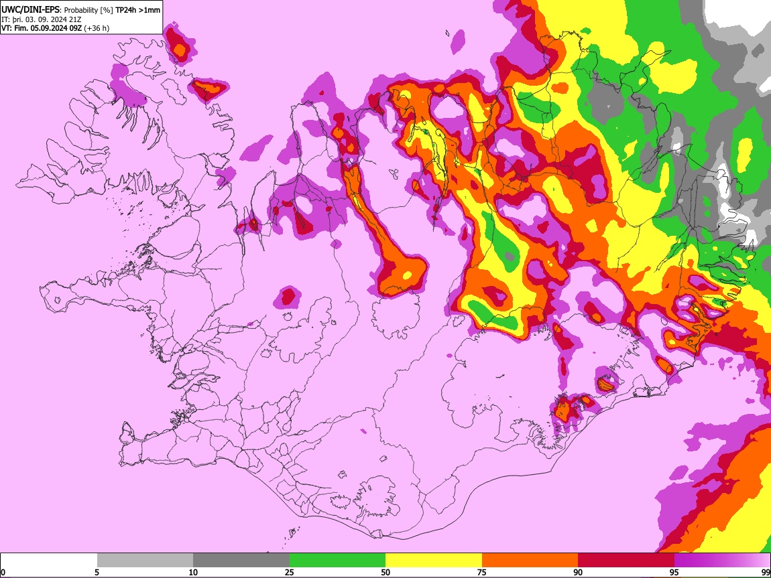Click the '(+36 h)' forecast offset text
771x578 pixels.
97,28
